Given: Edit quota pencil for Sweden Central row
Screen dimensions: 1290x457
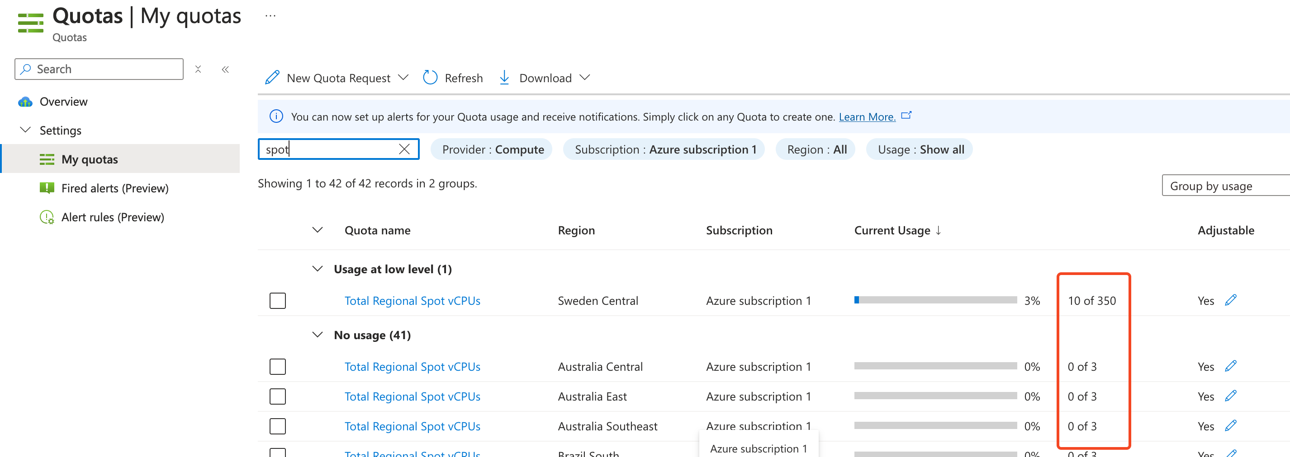Looking at the screenshot, I should click(x=1231, y=300).
